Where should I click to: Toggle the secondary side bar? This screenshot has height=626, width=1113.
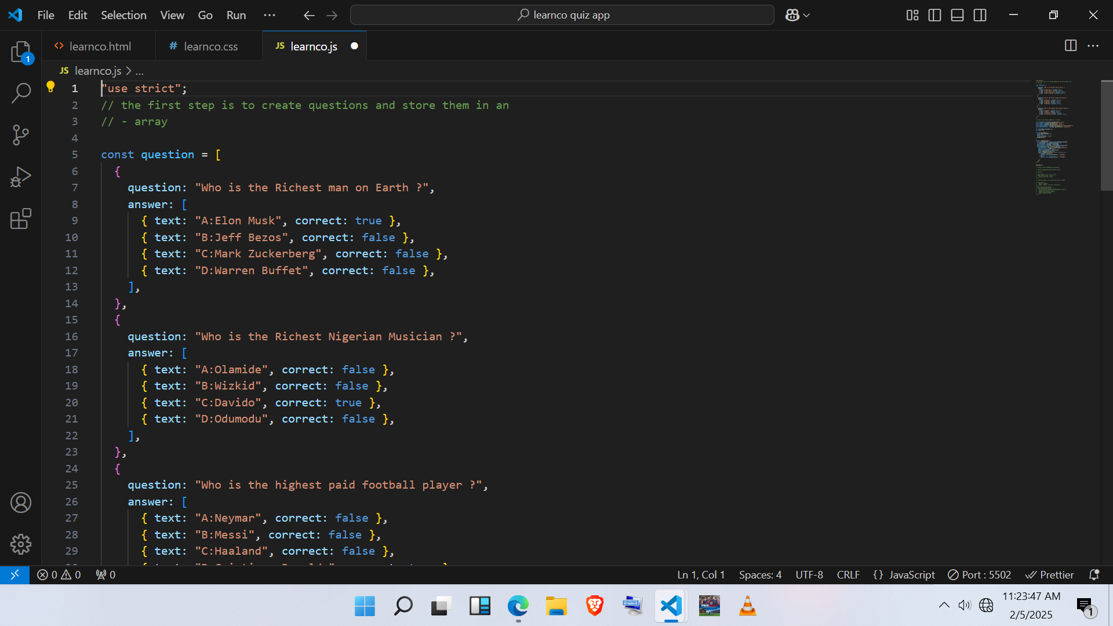tap(980, 15)
